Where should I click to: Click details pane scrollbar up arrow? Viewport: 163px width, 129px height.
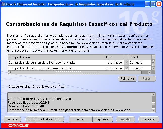pos(154,95)
